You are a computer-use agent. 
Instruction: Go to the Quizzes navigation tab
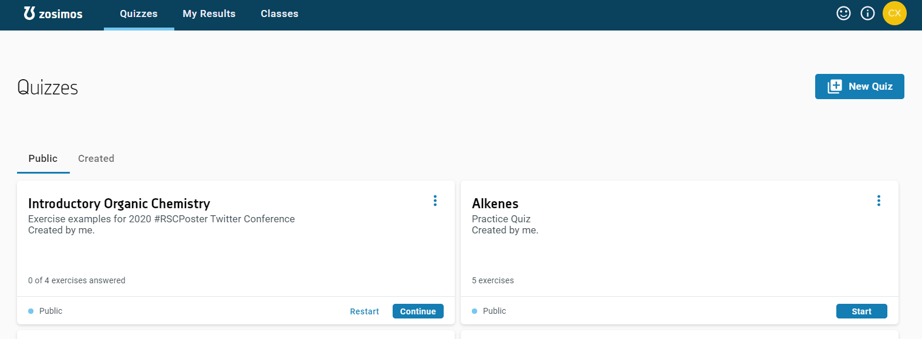click(139, 14)
